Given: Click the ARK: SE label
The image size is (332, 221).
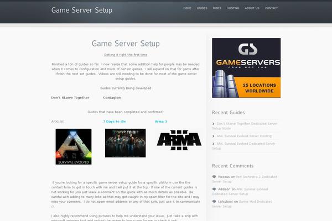Looking at the screenshot, I should (x=58, y=122).
